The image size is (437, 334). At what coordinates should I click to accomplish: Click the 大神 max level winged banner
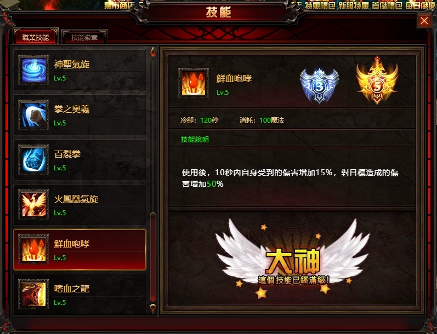point(293,259)
